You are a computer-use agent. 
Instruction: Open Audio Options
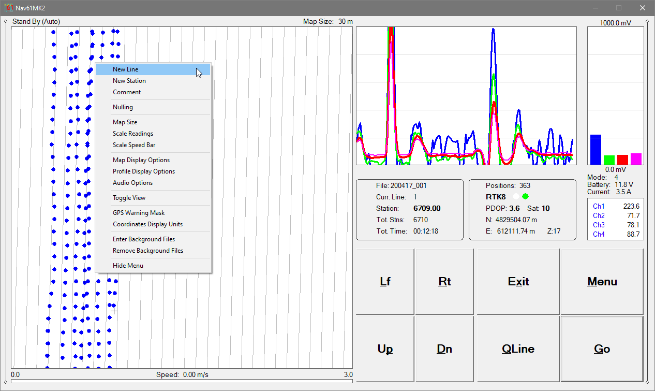(x=153, y=183)
